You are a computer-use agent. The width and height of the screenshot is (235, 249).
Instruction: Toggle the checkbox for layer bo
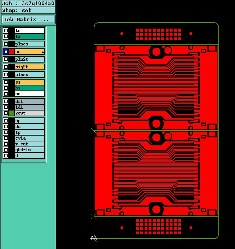click(6, 94)
